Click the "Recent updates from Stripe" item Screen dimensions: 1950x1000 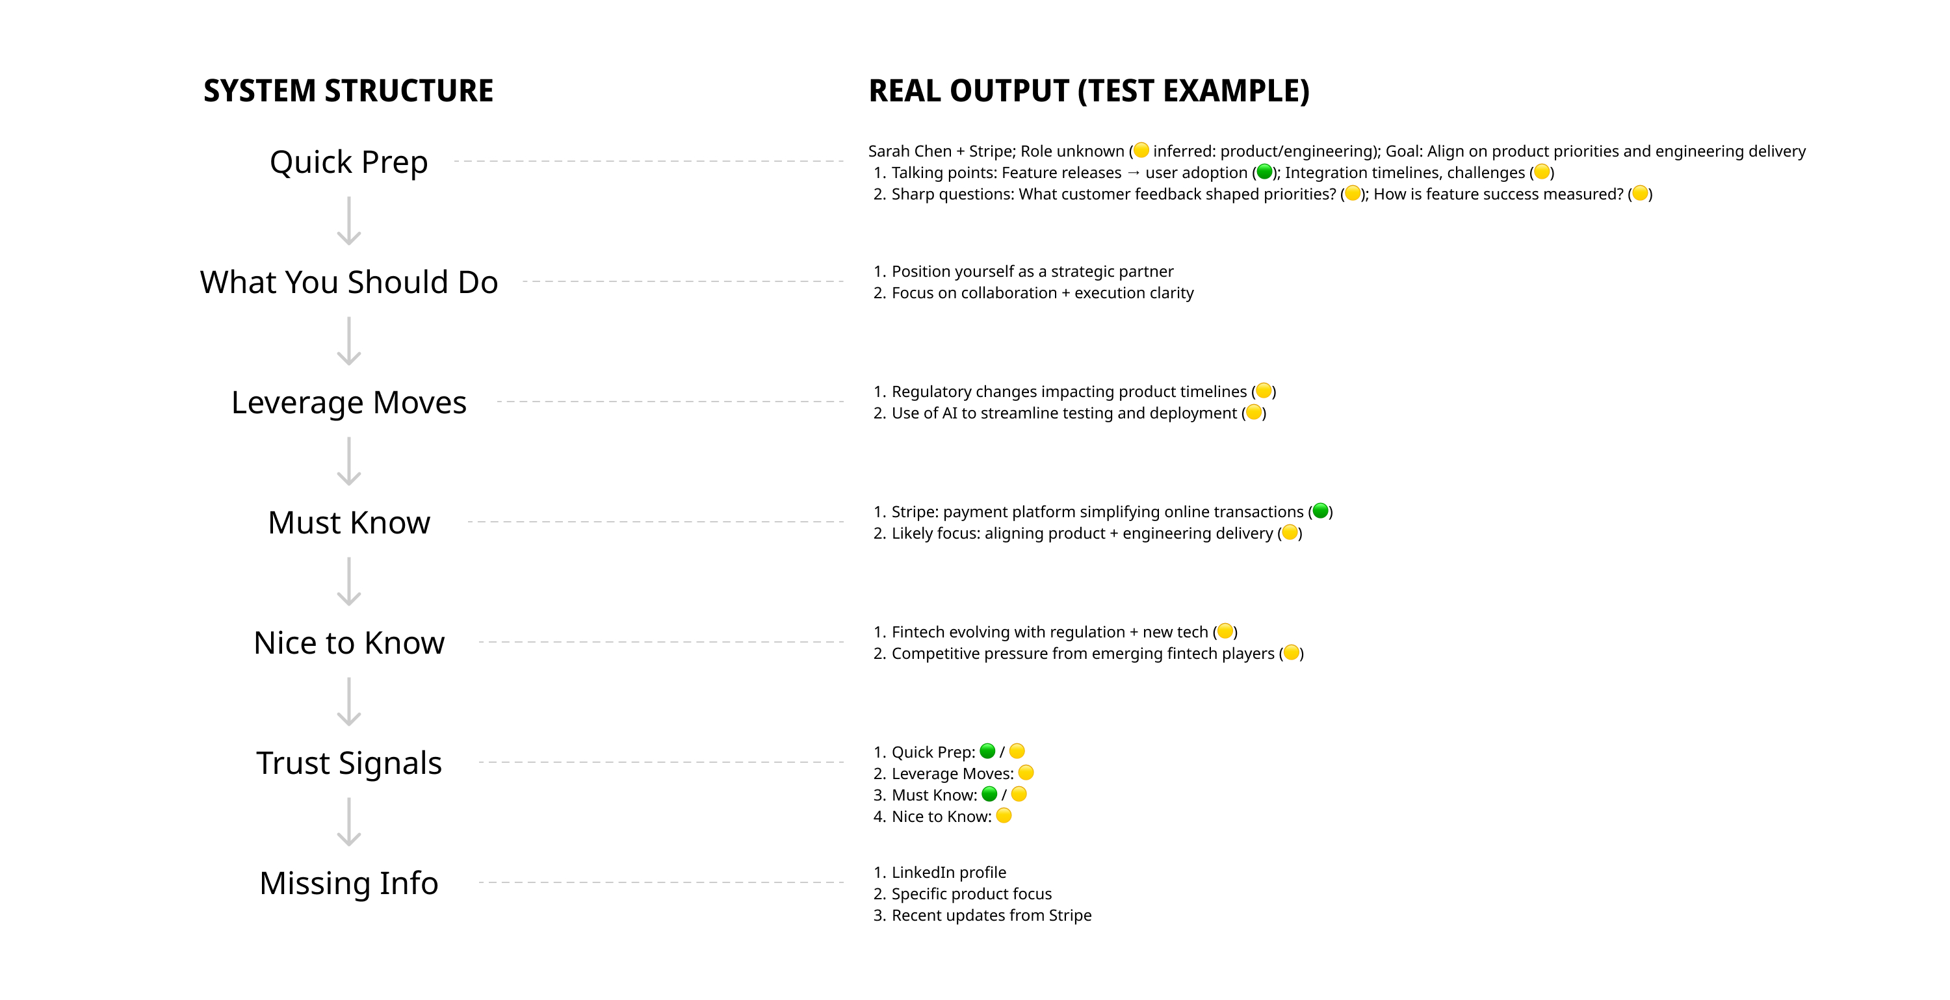pyautogui.click(x=991, y=916)
